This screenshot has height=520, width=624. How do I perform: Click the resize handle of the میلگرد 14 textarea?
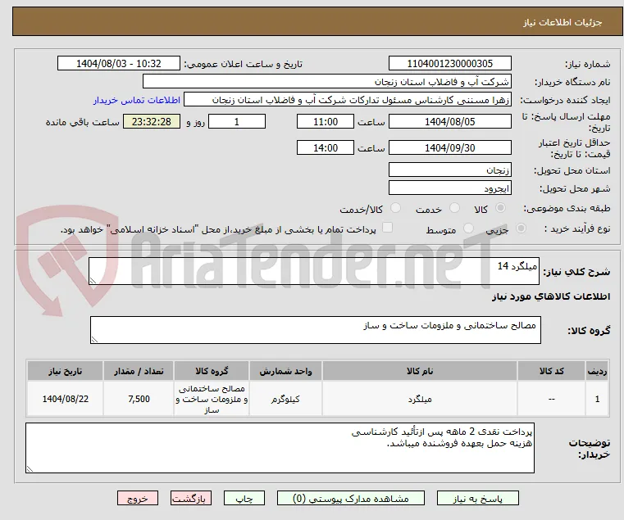pos(93,281)
